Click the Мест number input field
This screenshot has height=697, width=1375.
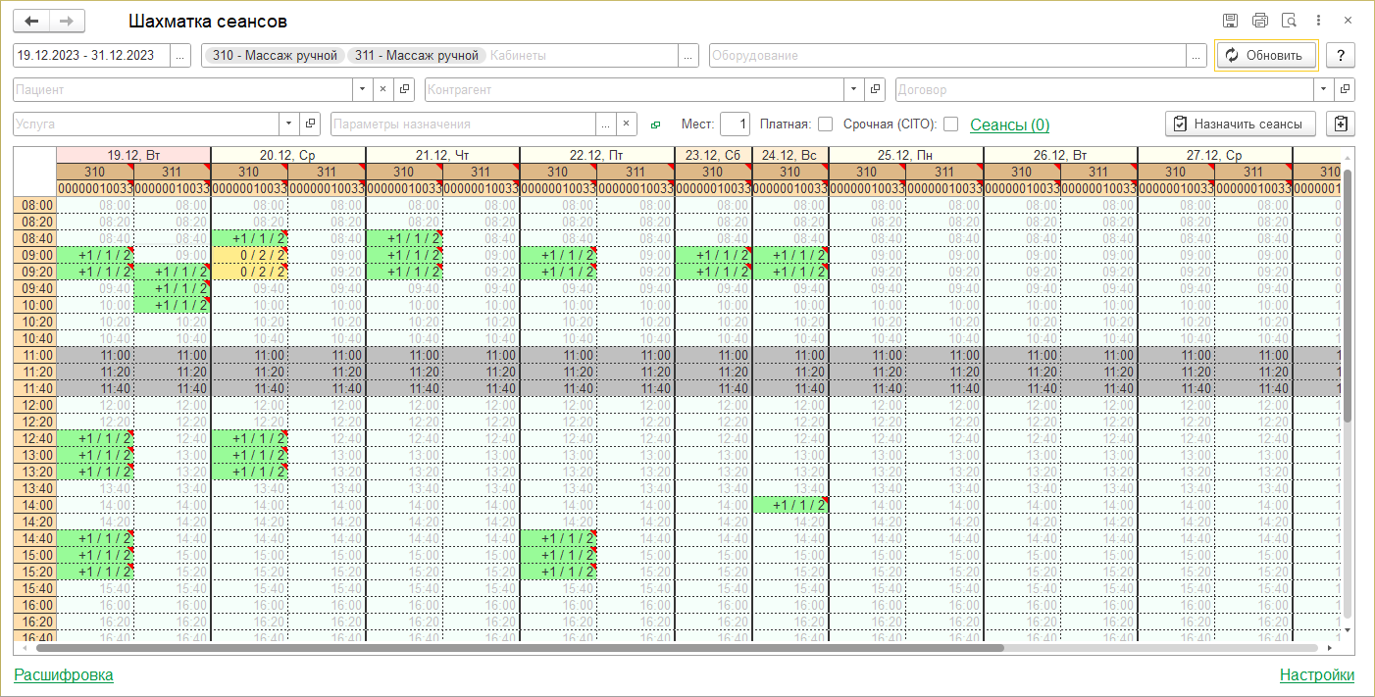pos(735,124)
